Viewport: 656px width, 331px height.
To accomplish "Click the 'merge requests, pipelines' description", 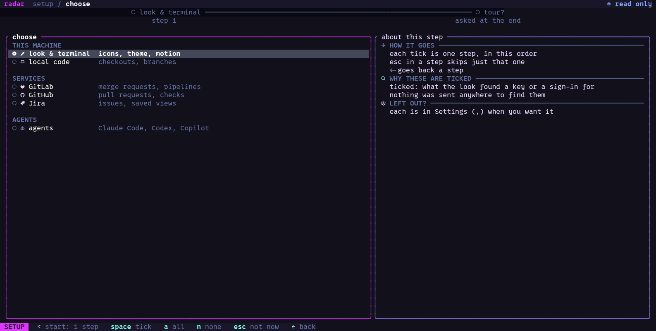I will click(149, 87).
